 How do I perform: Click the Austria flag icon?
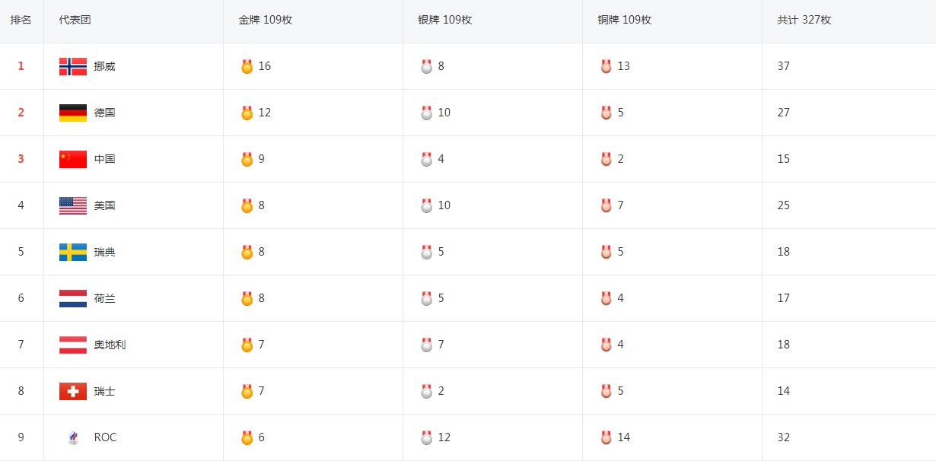click(x=73, y=345)
